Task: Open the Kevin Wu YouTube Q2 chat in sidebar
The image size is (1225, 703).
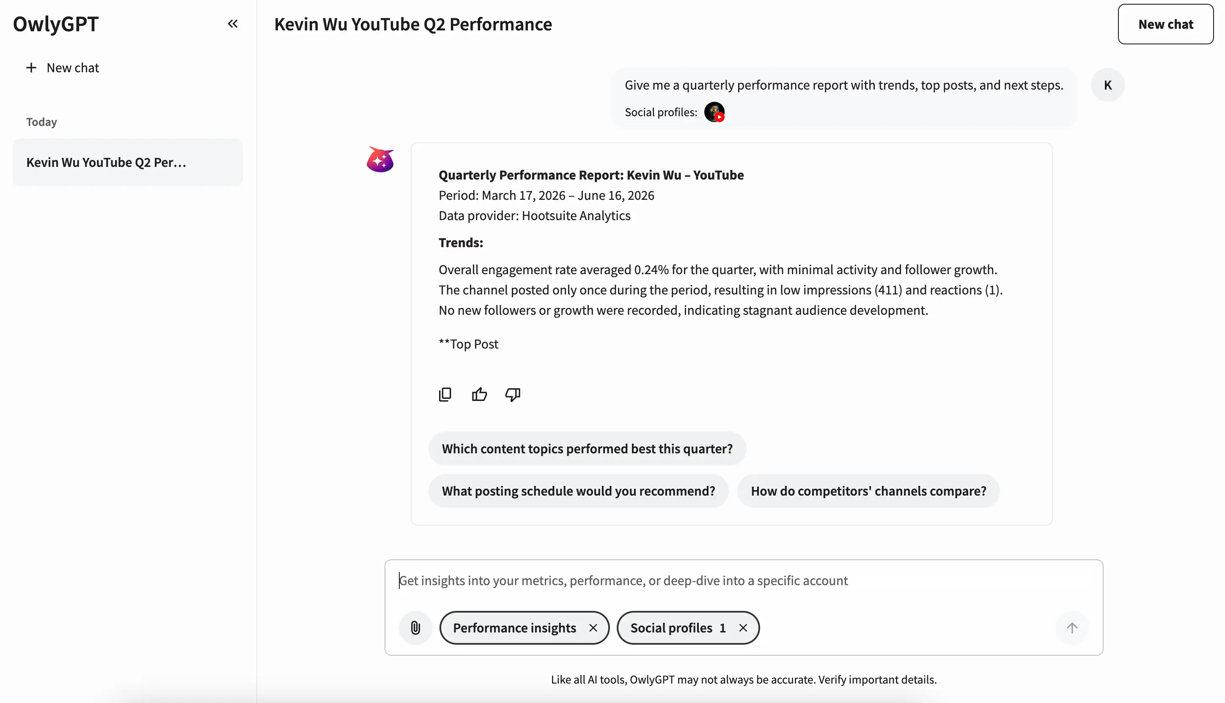Action: pyautogui.click(x=128, y=162)
